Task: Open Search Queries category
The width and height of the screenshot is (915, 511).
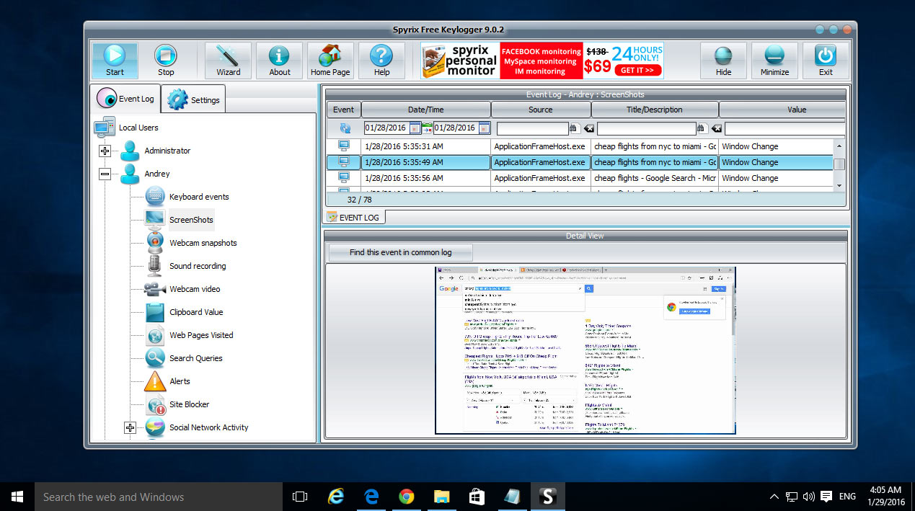Action: [x=195, y=358]
